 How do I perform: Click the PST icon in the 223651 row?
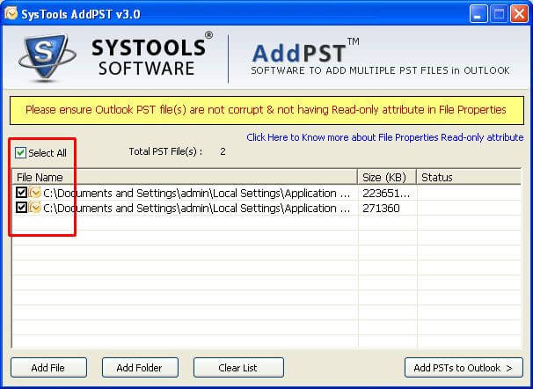pyautogui.click(x=34, y=193)
